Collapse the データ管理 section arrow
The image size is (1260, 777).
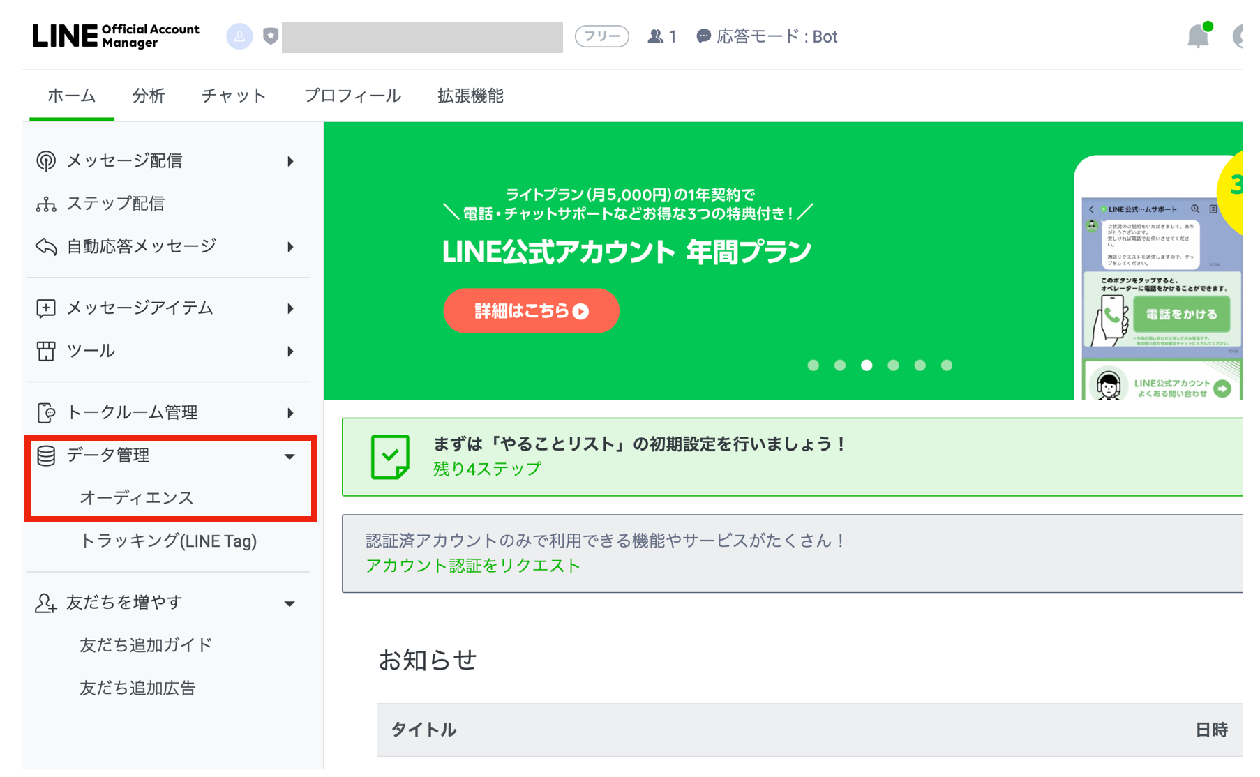click(290, 457)
